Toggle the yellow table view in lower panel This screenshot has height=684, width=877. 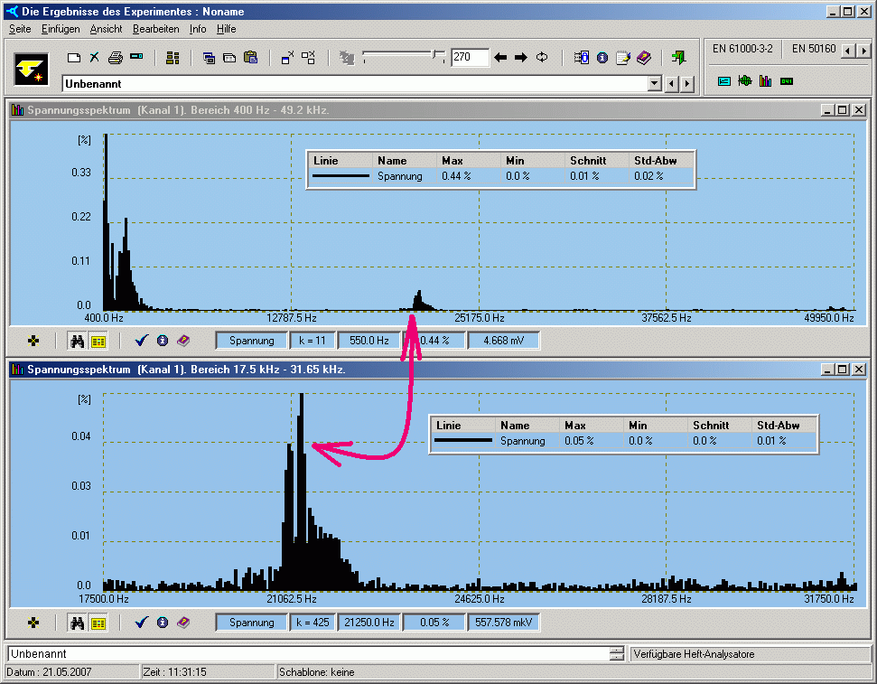coord(98,623)
